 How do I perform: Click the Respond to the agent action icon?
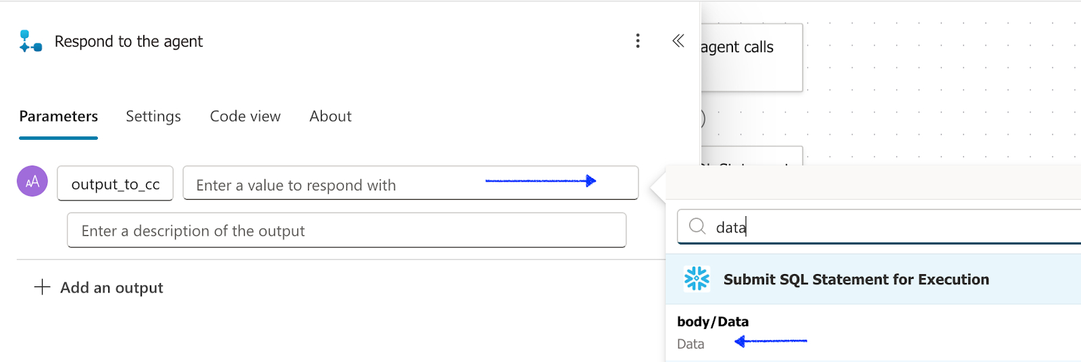coord(30,41)
